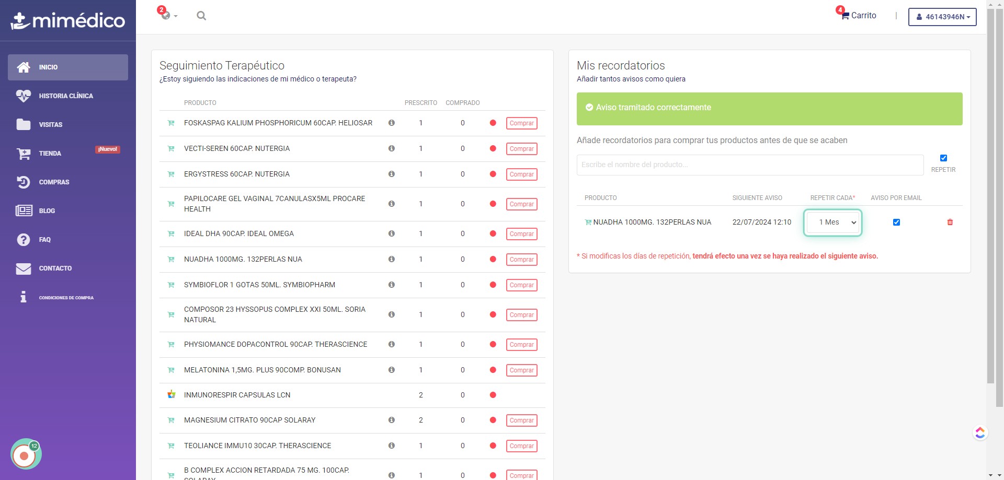
Task: Click info icon for FOSKASPAG KALIUM PHOSPHORICUM
Action: pos(391,123)
